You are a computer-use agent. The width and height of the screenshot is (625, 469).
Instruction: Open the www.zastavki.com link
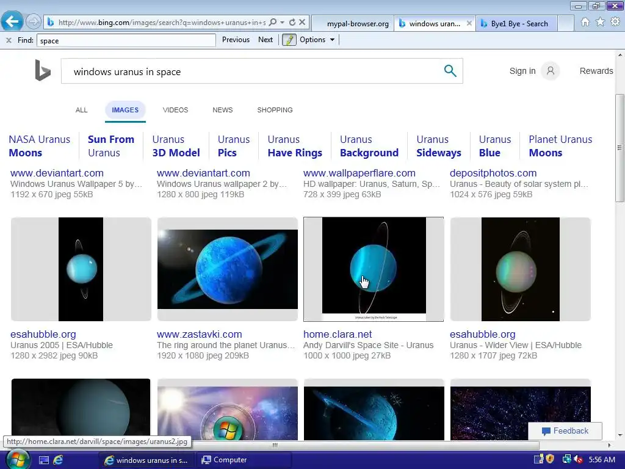click(x=200, y=334)
